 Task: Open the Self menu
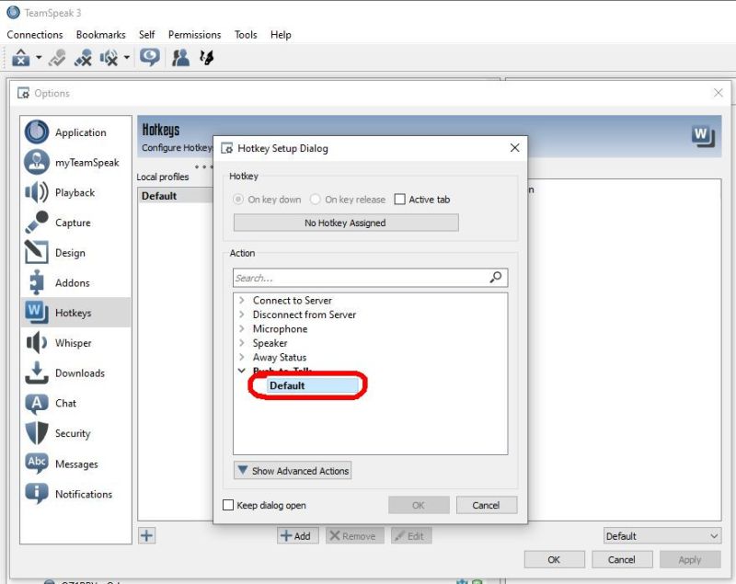point(146,35)
